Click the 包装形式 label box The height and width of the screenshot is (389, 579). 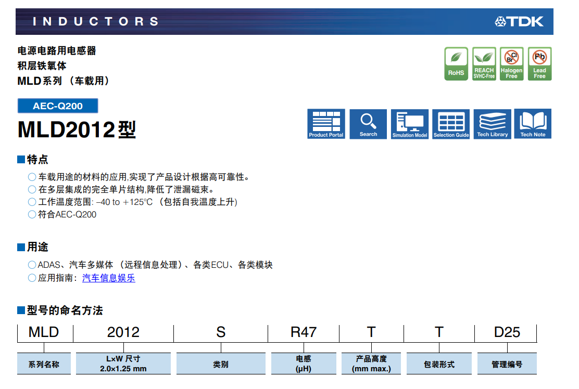[x=439, y=364]
